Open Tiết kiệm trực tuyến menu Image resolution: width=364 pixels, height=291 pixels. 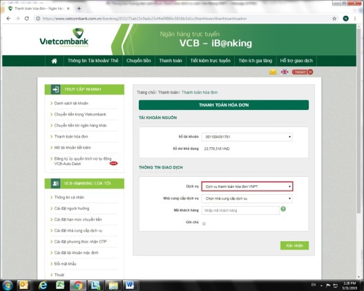tap(211, 61)
